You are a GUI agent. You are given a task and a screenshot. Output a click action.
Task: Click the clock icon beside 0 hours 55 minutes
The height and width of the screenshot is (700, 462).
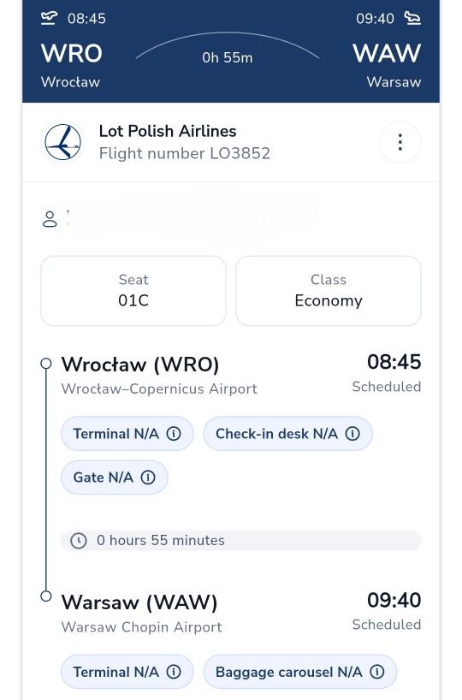point(79,541)
